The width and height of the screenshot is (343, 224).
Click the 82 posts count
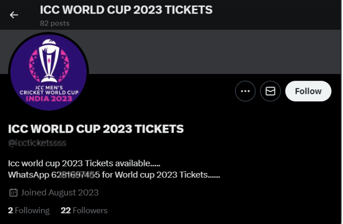55,24
